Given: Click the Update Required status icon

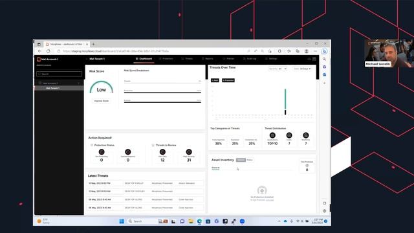Looking at the screenshot, I should coord(128,152).
